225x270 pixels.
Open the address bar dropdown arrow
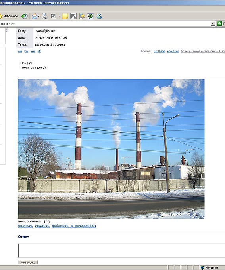click(x=213, y=23)
